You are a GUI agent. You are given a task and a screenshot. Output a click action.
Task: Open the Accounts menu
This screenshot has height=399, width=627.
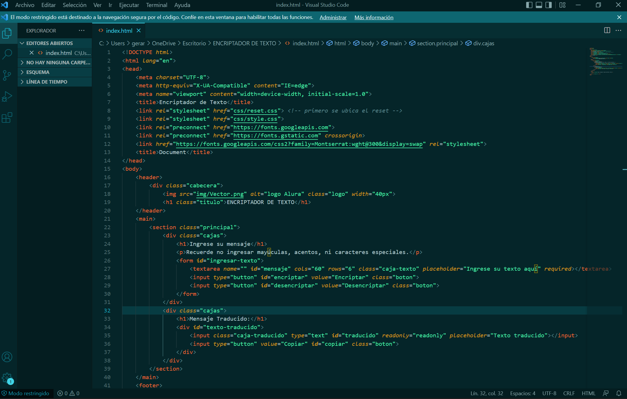pos(7,357)
